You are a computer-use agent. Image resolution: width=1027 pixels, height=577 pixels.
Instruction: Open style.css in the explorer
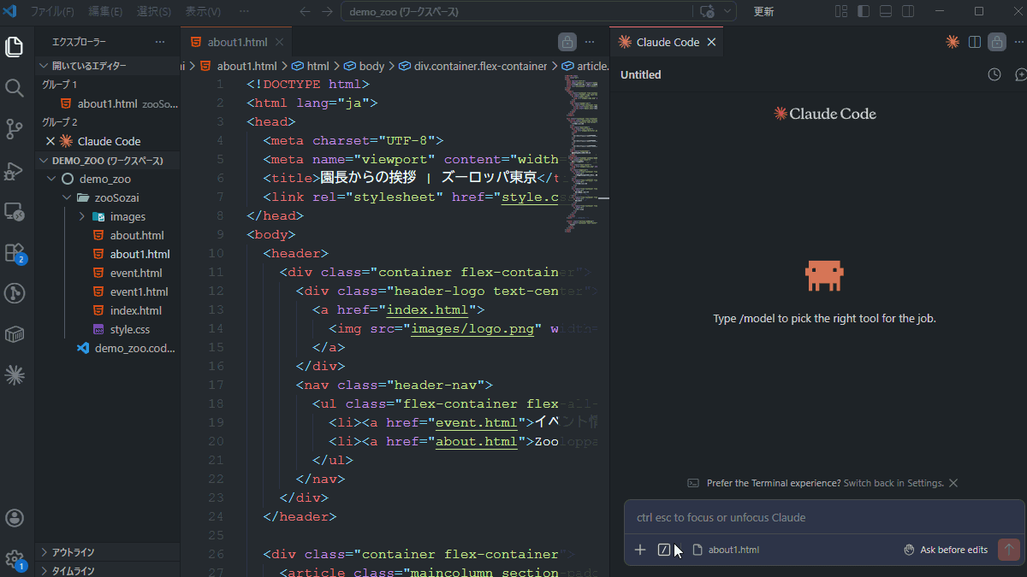click(x=129, y=329)
